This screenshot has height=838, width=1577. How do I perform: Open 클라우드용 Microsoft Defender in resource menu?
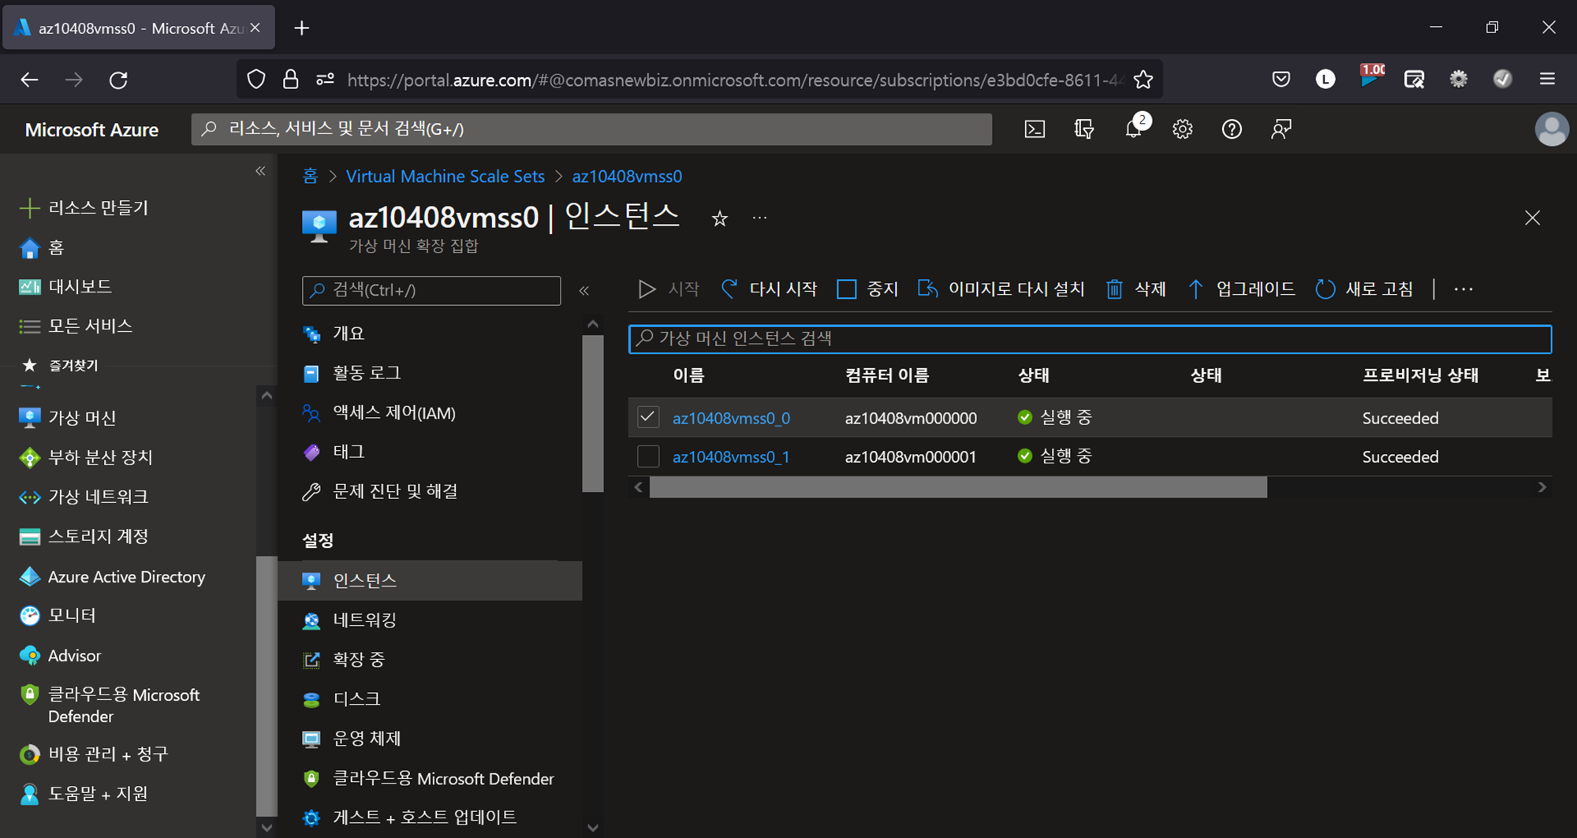pos(430,779)
